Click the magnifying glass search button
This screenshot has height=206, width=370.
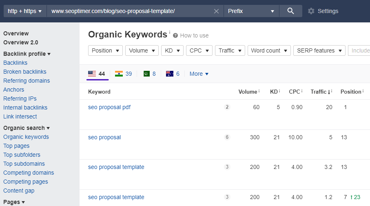[290, 11]
